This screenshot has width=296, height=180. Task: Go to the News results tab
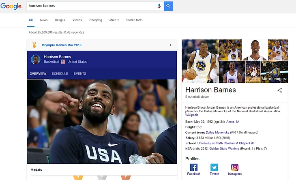click(44, 20)
